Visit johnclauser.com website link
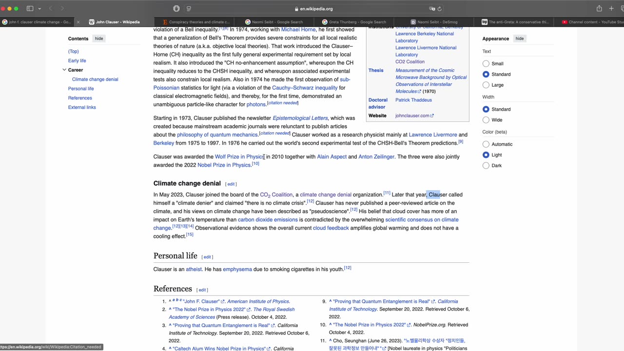 pos(414,116)
